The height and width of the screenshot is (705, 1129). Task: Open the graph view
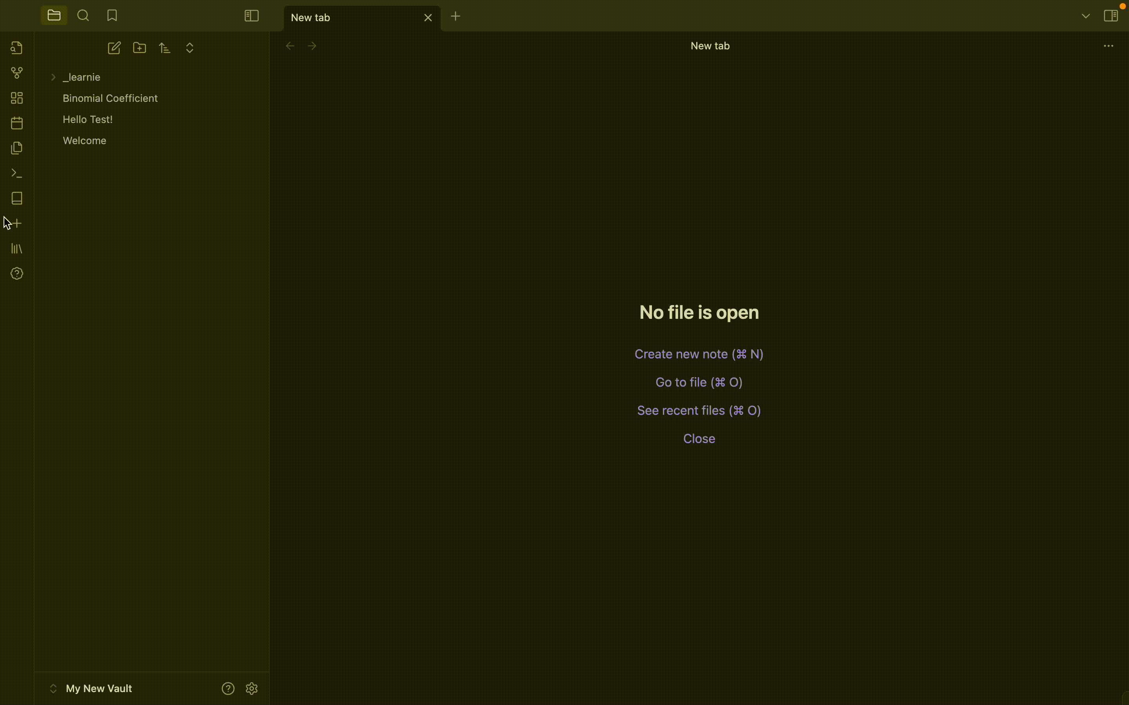click(17, 72)
